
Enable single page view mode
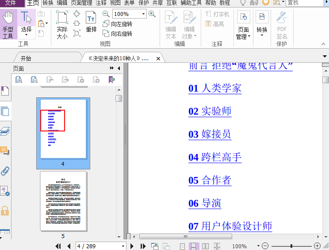click(182, 246)
